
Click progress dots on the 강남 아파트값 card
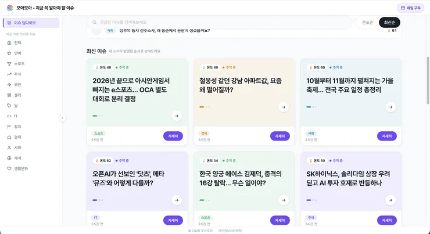coord(205,107)
